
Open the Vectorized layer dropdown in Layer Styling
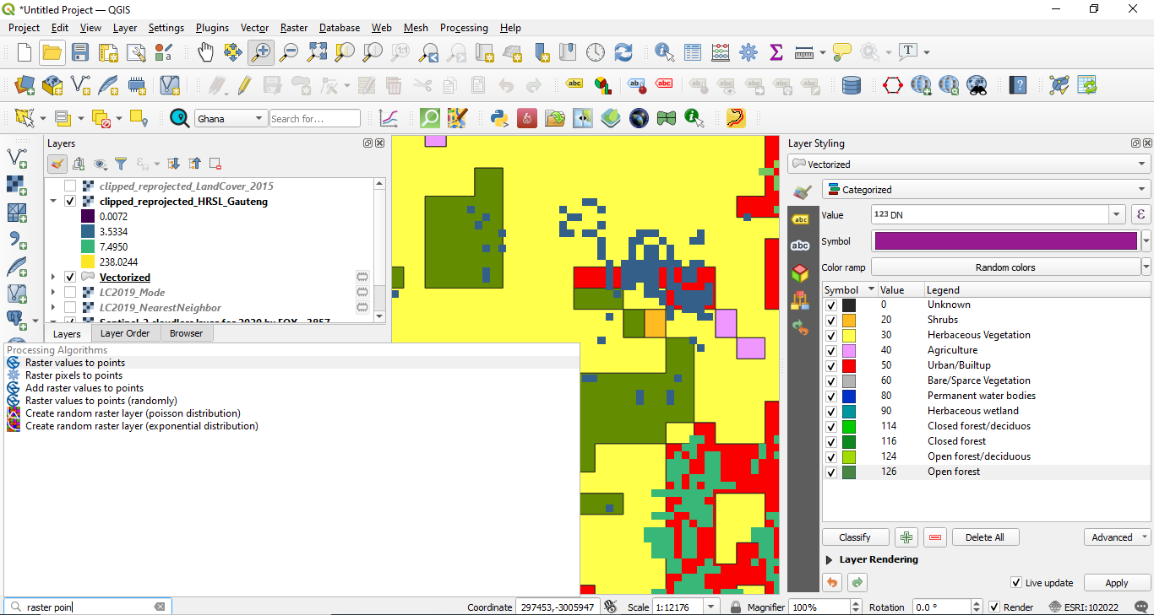pyautogui.click(x=969, y=165)
